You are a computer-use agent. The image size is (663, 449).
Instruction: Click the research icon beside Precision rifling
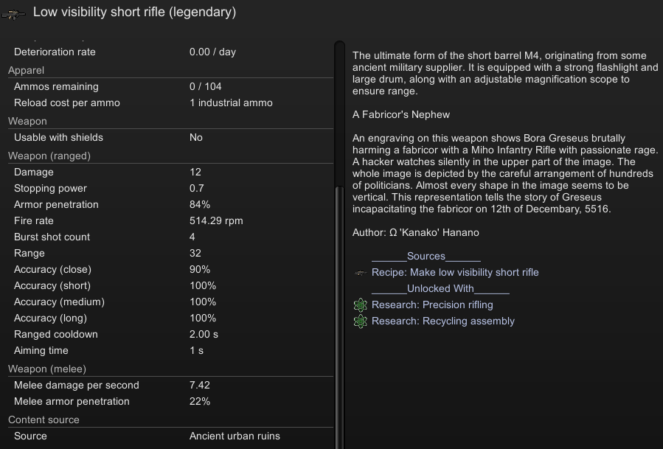[x=360, y=304]
